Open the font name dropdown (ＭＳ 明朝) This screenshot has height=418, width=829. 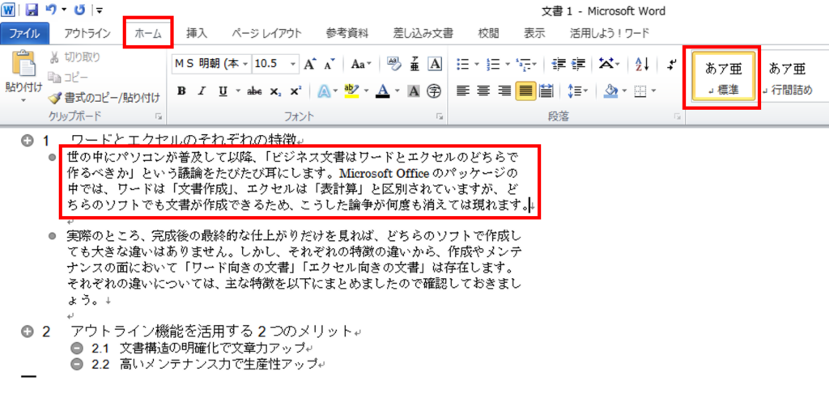pos(244,64)
